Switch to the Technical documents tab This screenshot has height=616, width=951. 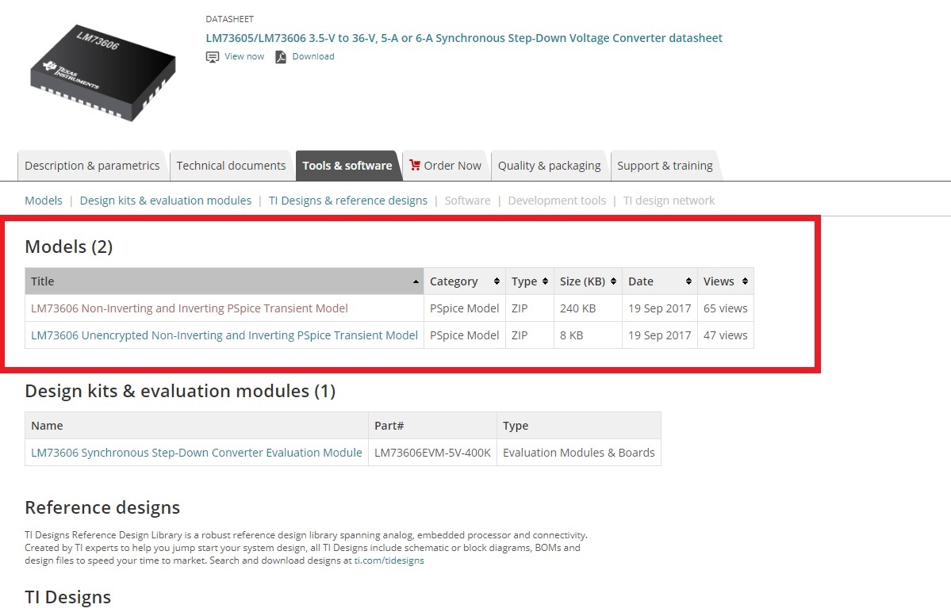tap(231, 166)
